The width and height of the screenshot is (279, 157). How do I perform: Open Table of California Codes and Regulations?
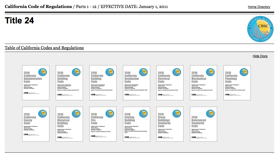(44, 48)
